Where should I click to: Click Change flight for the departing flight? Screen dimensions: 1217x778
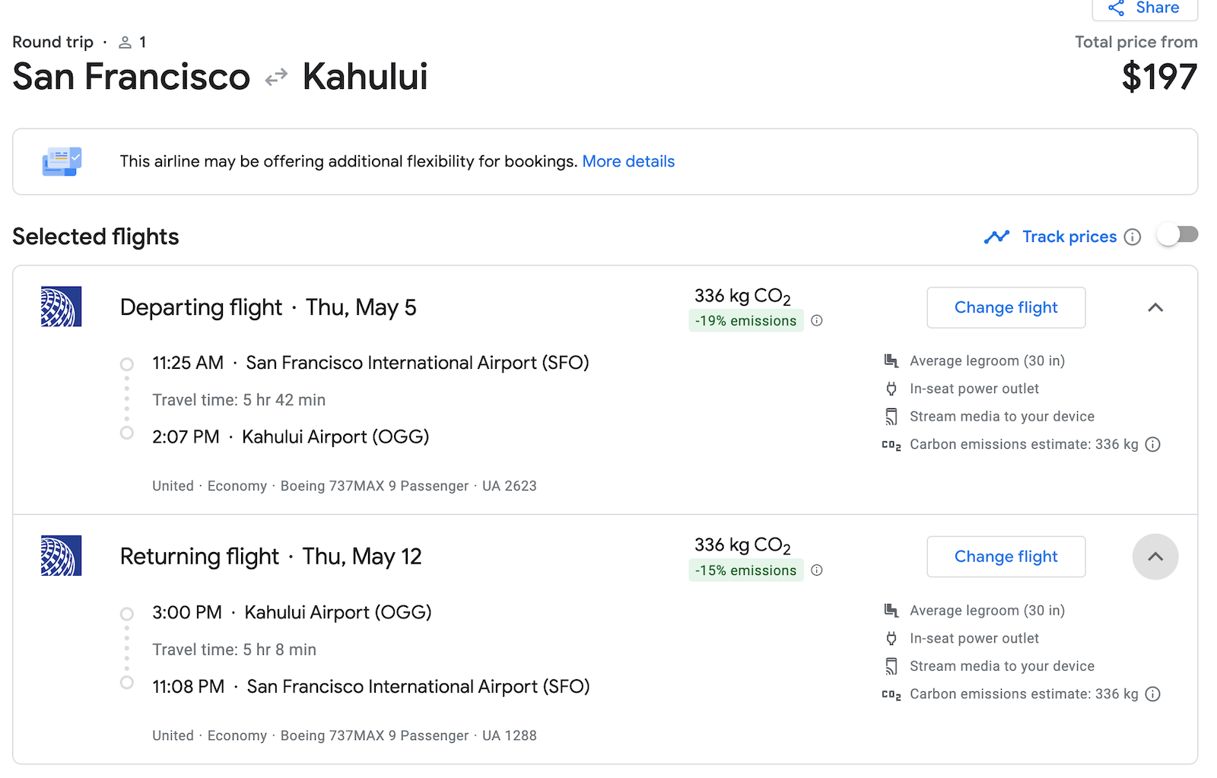click(1006, 307)
